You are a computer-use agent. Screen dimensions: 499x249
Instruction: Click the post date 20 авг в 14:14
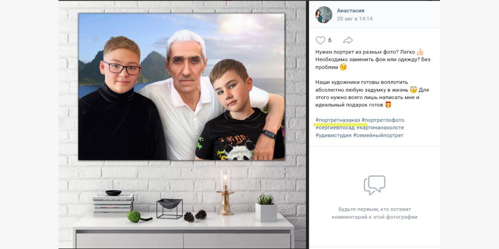[354, 19]
